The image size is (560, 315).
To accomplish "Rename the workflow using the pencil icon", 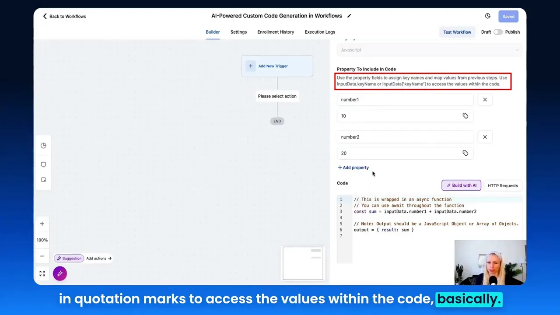I will (x=349, y=15).
